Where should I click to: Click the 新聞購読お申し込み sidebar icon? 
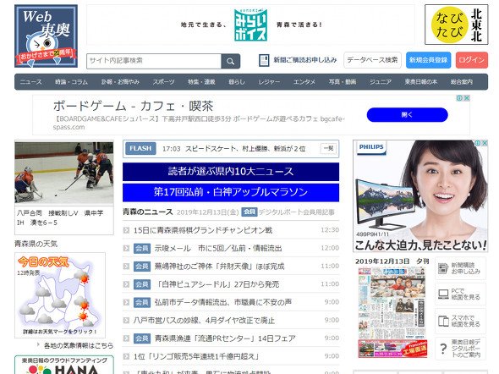pyautogui.click(x=443, y=268)
